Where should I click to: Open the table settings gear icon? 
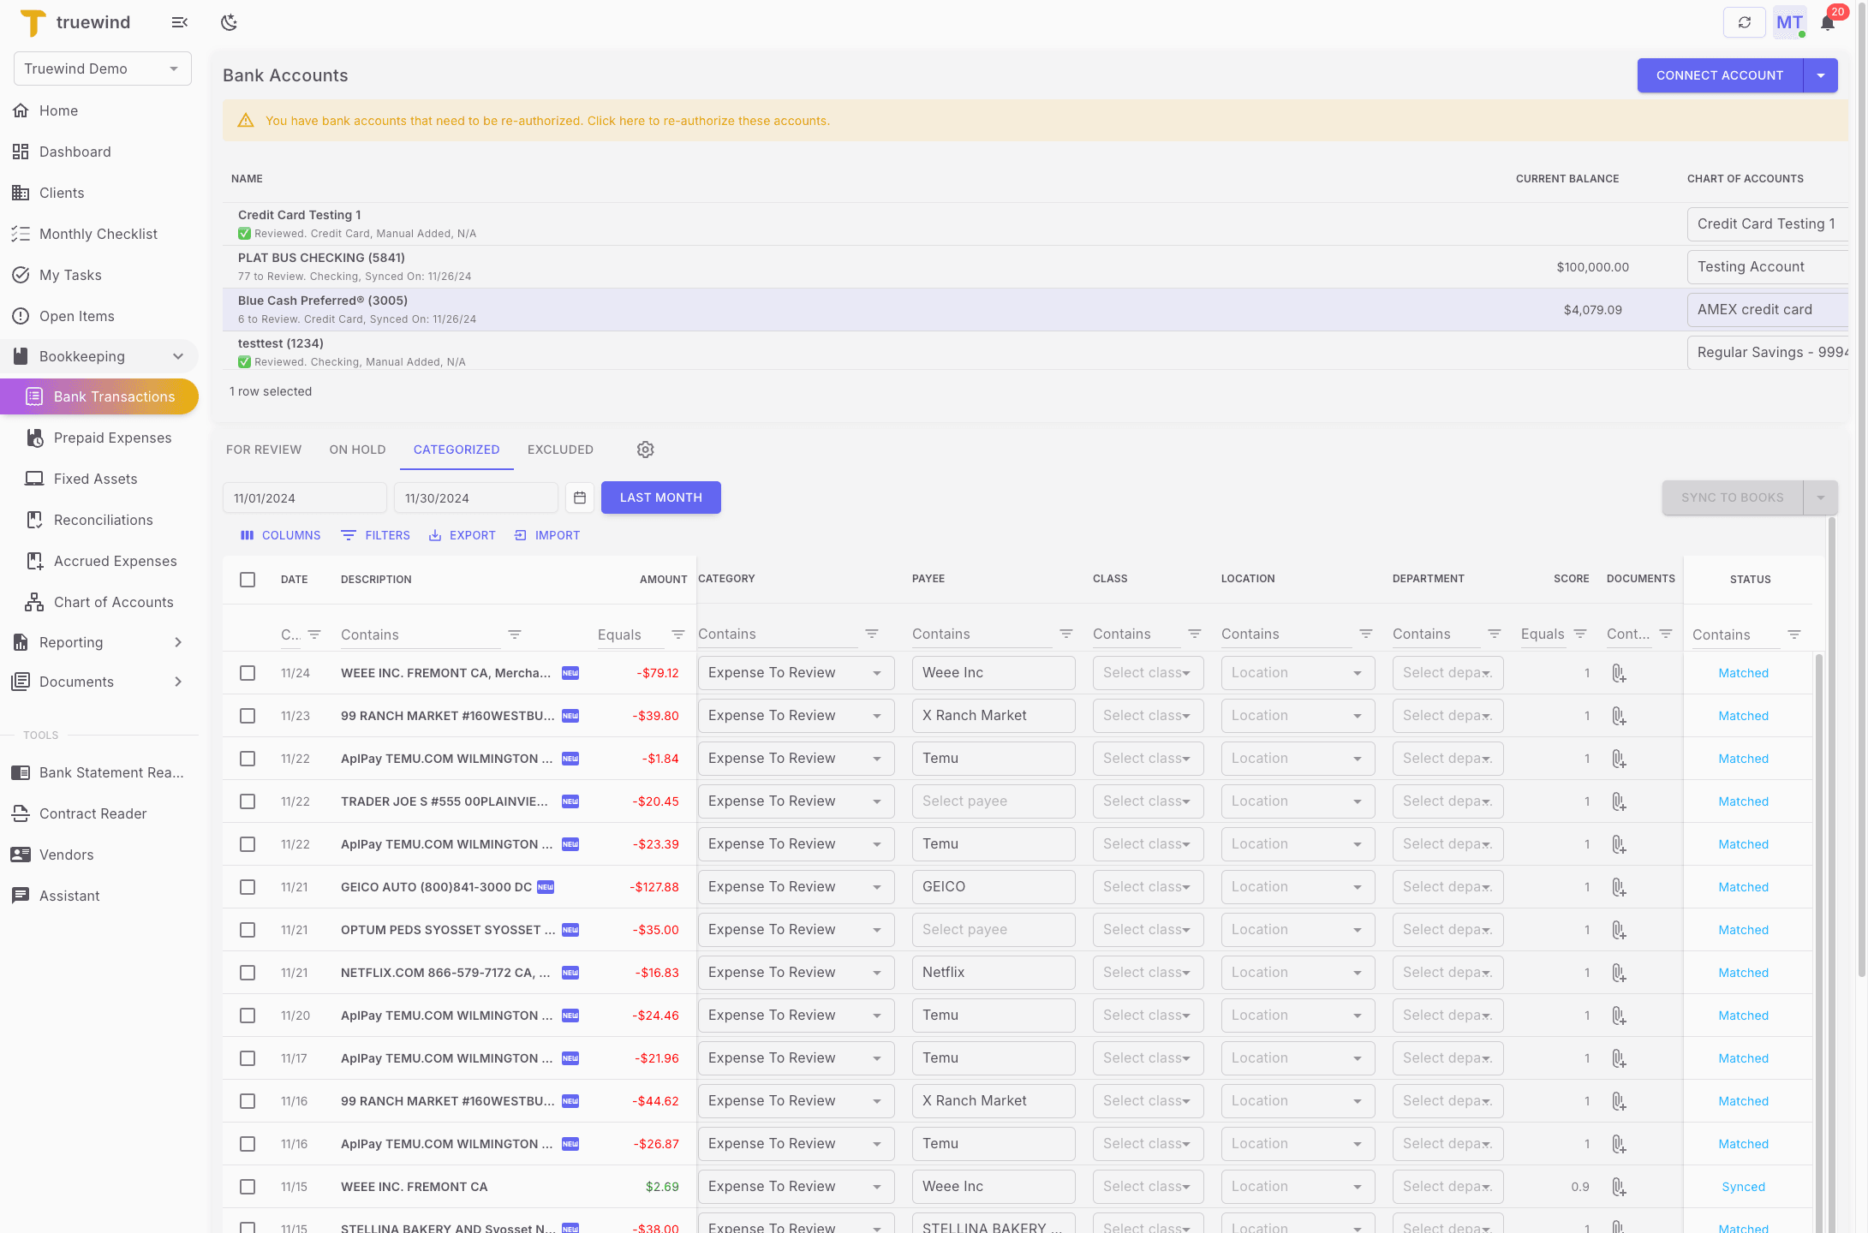coord(645,450)
